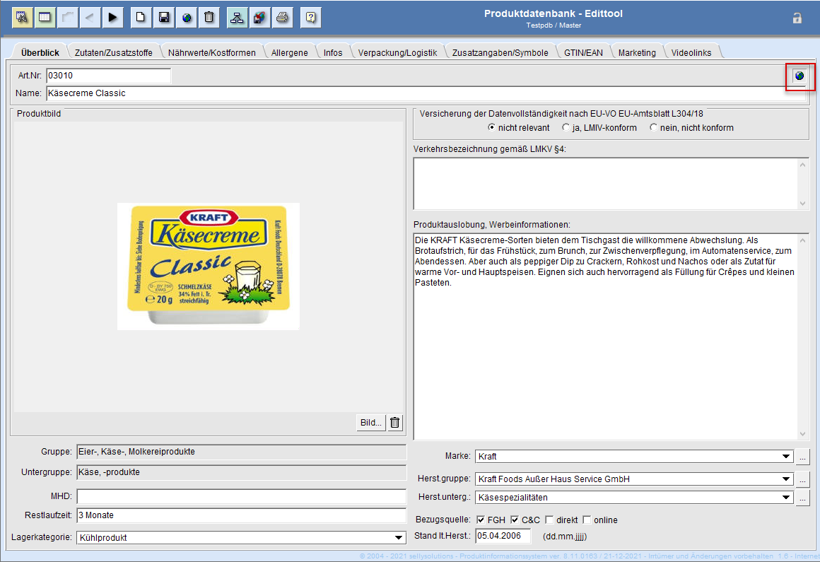Click the Art.Nr. input field
Viewport: 820px width, 562px height.
[109, 75]
